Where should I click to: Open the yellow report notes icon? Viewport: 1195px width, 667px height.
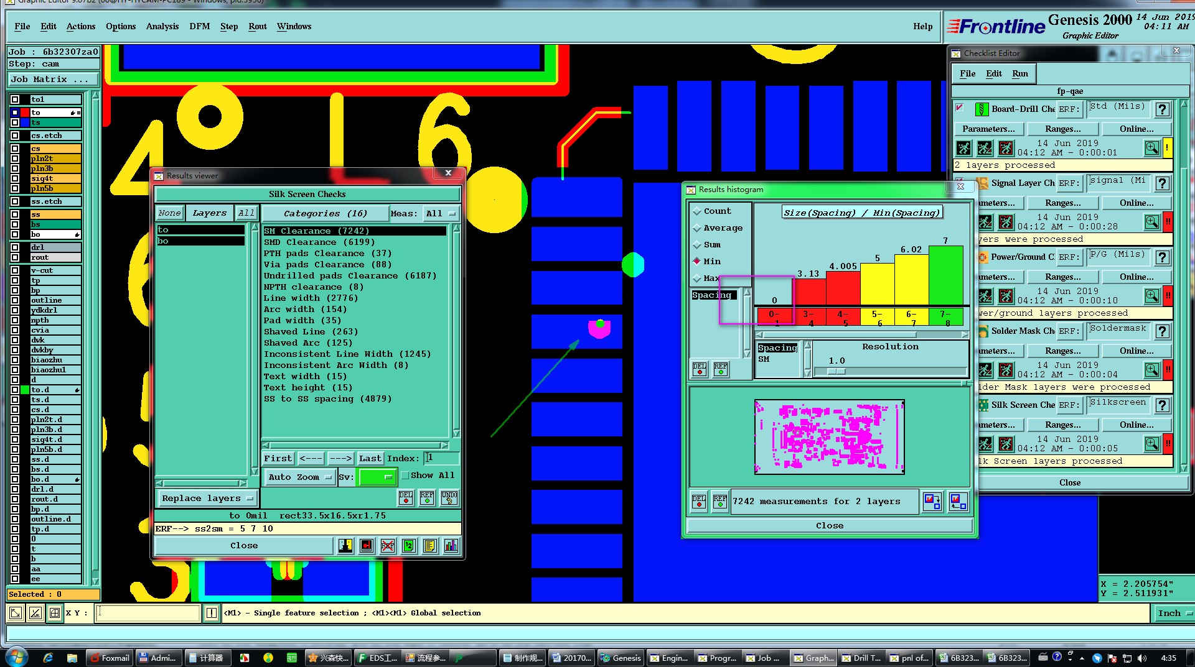(x=429, y=546)
